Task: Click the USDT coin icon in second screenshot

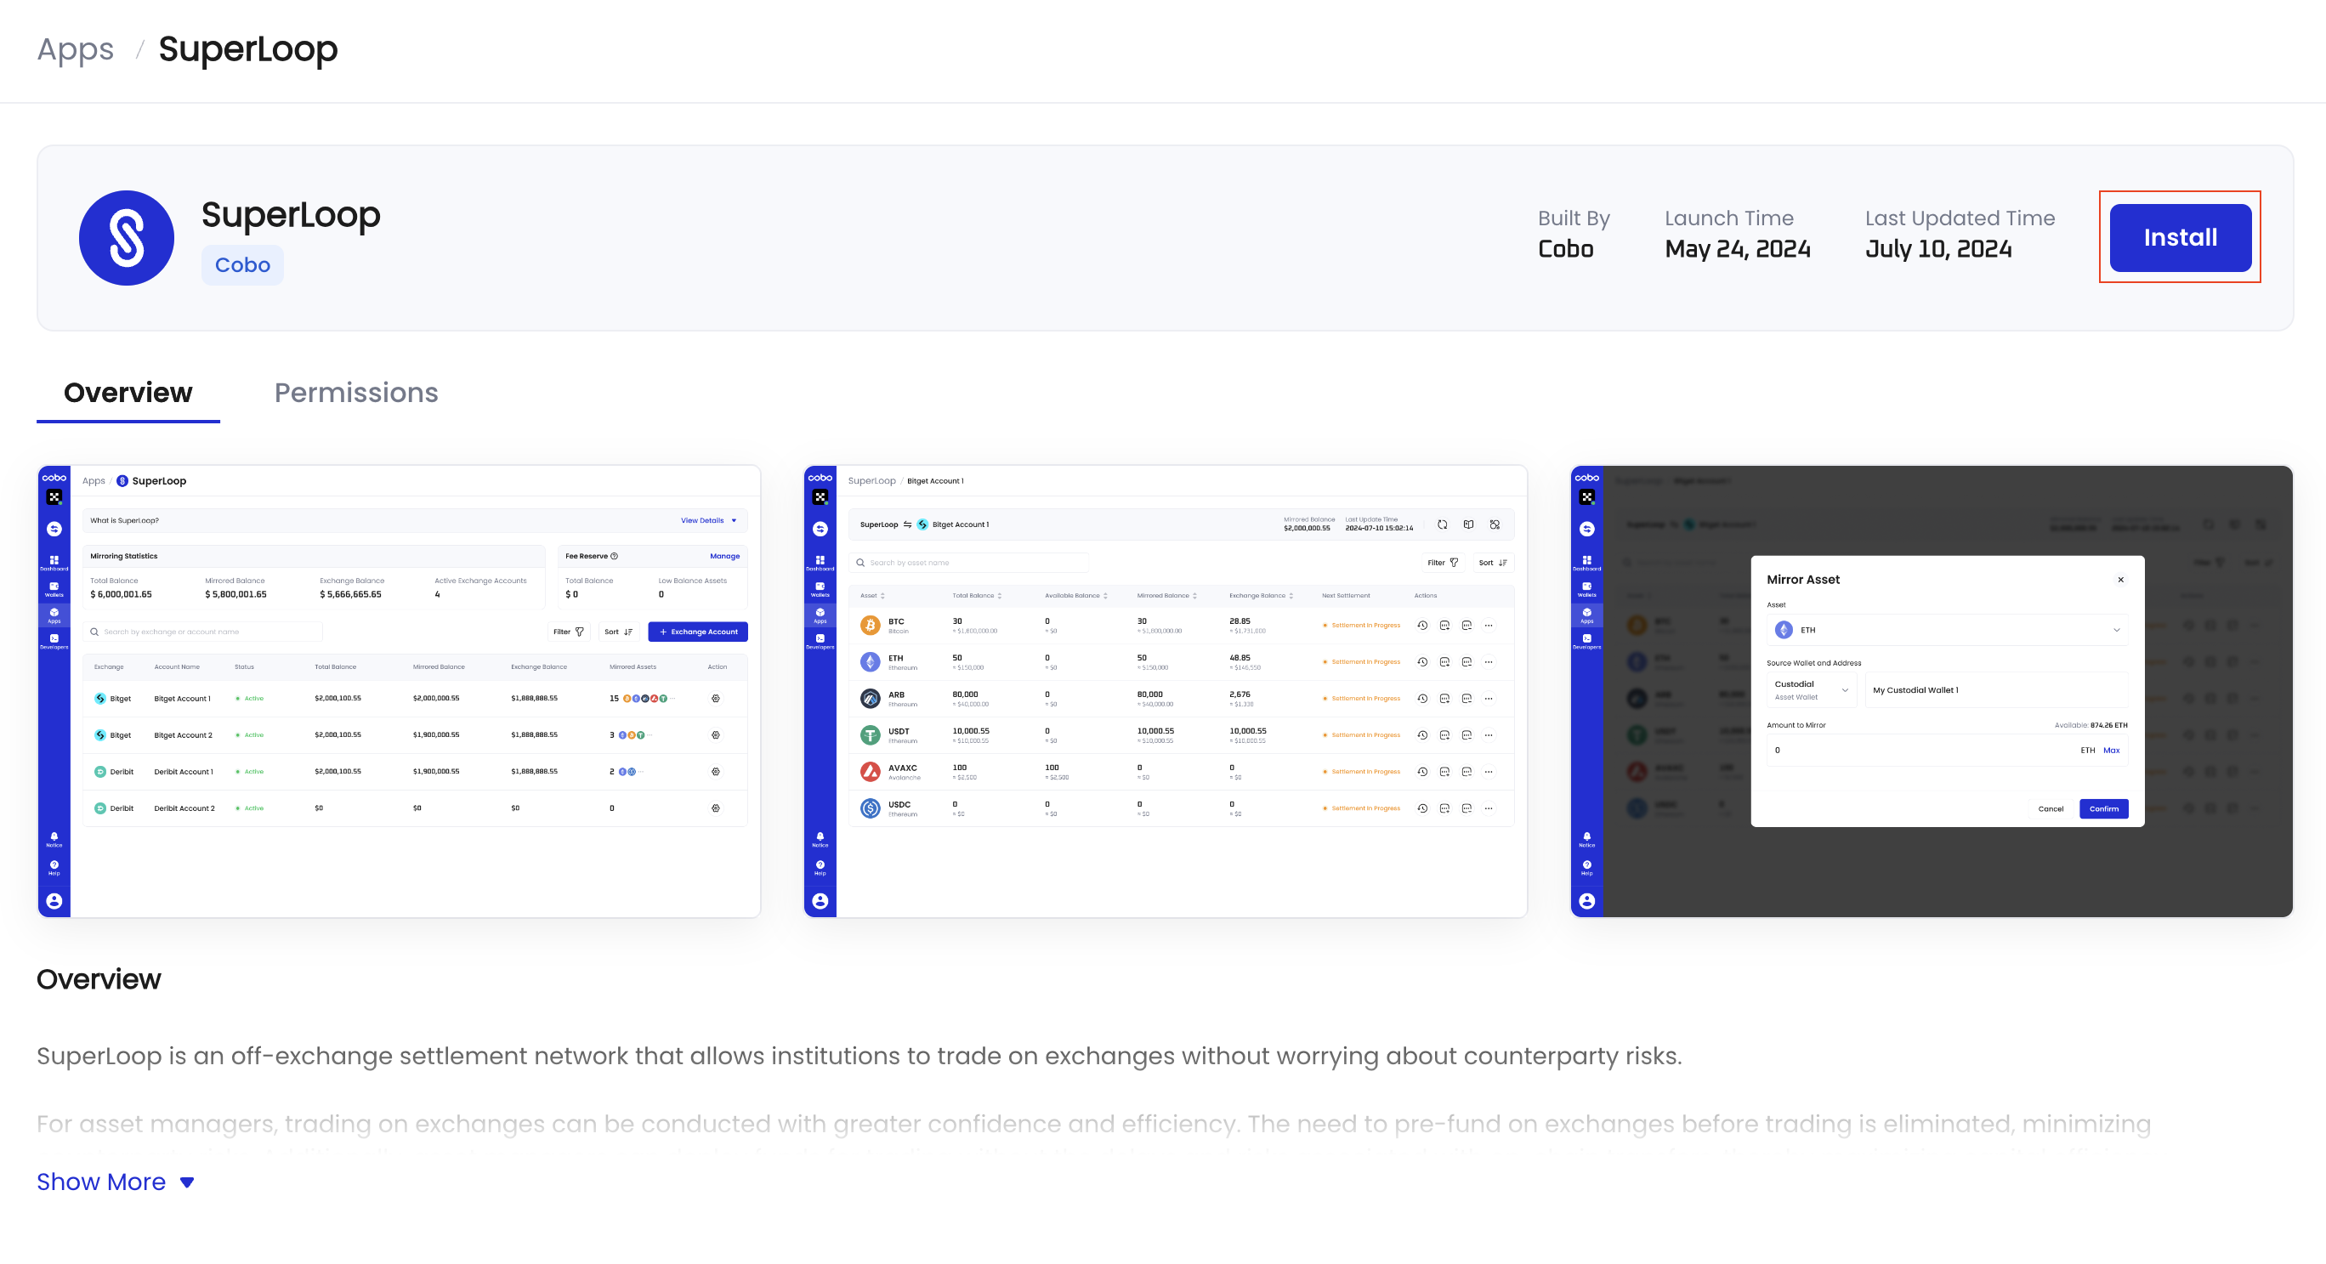Action: point(870,735)
